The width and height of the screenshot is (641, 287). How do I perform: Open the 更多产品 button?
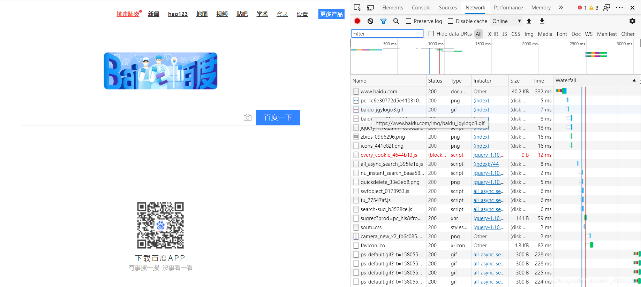(x=331, y=14)
